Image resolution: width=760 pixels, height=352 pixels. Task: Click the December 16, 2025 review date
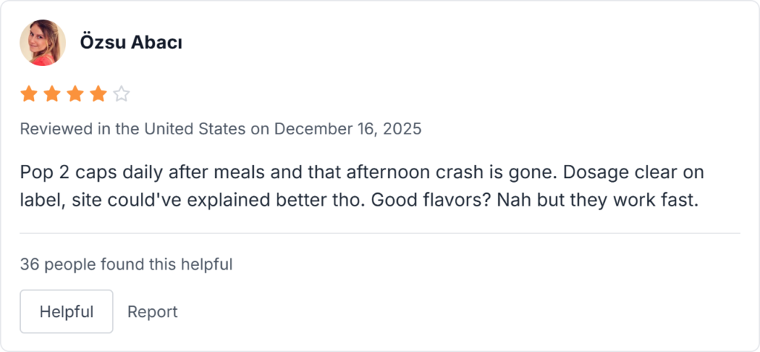[x=347, y=129]
